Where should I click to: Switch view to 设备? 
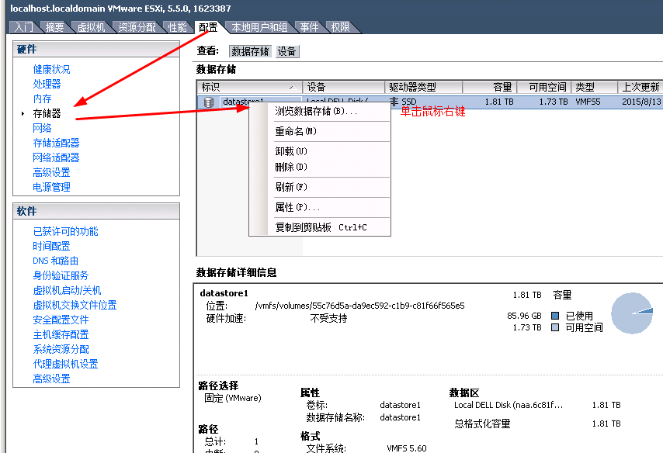(287, 51)
